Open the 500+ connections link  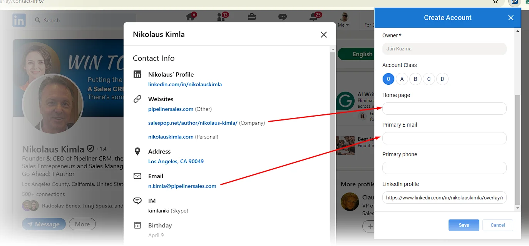click(44, 194)
